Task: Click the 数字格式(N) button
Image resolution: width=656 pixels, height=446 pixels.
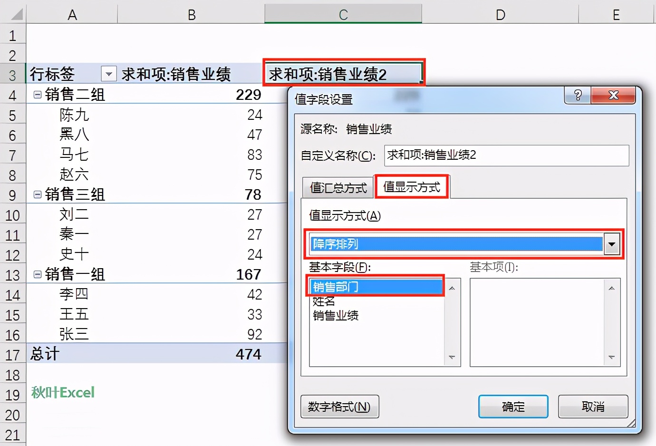Action: (x=339, y=407)
